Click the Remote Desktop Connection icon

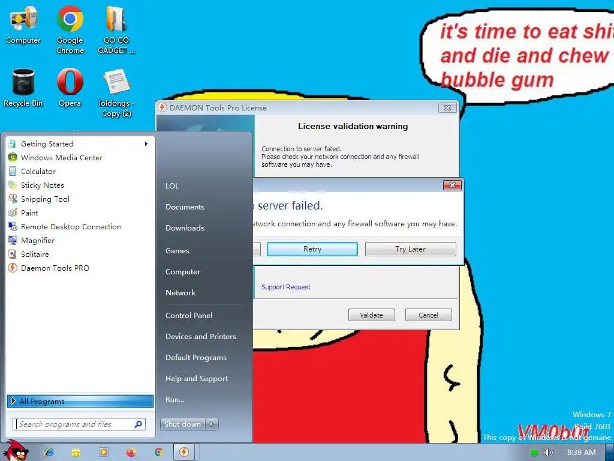coord(13,226)
